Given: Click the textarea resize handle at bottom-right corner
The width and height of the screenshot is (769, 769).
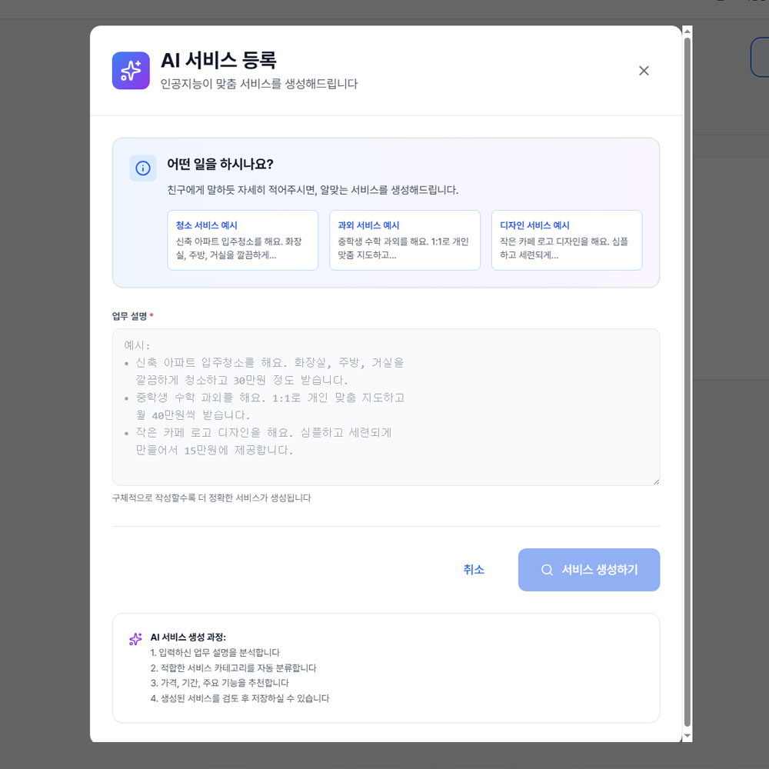Looking at the screenshot, I should coord(657,481).
